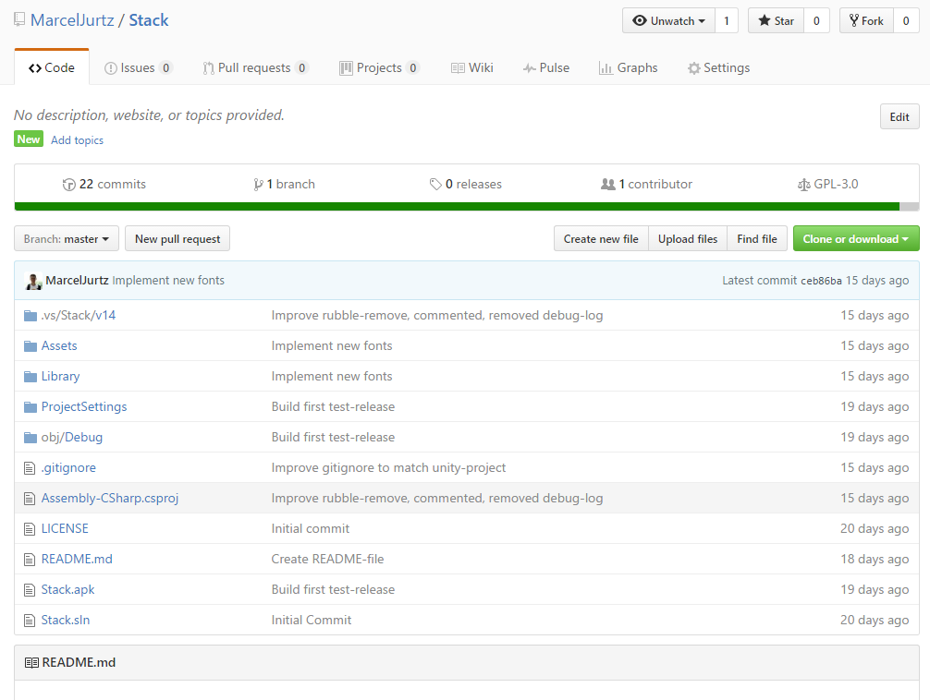Click the repository book icon beside MarcelJurtz
Viewport: 930px width, 700px height.
[x=19, y=20]
